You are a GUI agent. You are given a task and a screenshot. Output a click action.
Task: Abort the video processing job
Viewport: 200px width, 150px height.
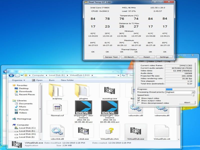tap(187, 102)
